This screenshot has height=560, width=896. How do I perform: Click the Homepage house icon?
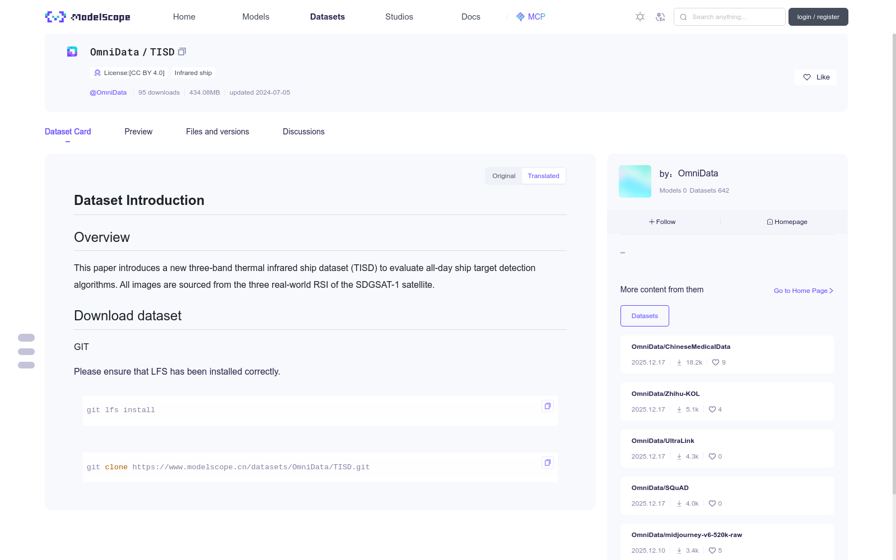pyautogui.click(x=770, y=222)
